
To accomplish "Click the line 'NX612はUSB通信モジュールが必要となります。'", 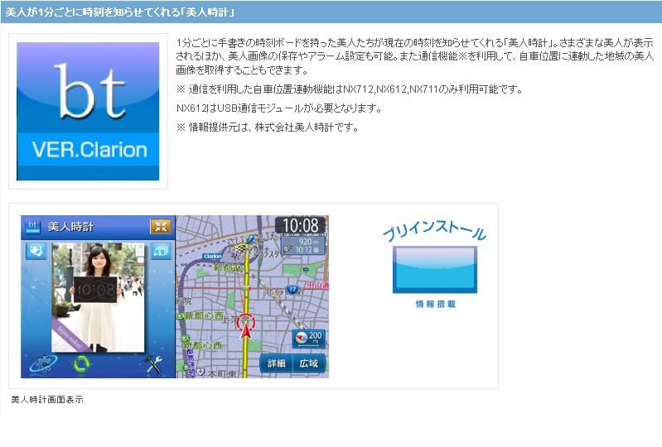I will click(279, 108).
